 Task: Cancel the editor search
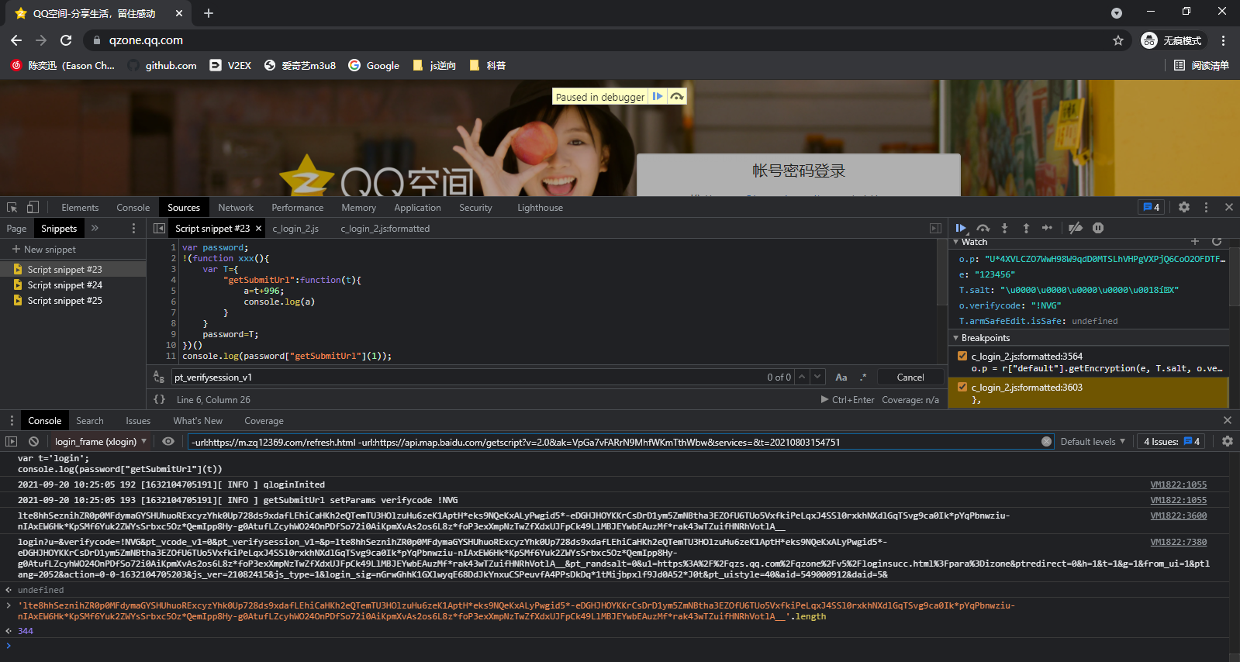click(x=910, y=378)
